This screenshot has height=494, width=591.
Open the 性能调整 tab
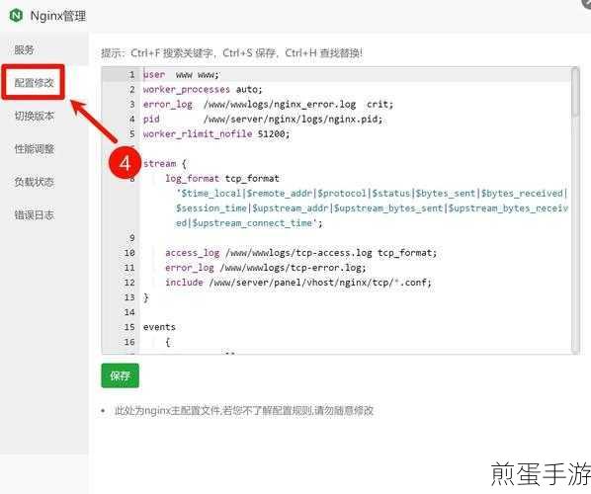(34, 148)
